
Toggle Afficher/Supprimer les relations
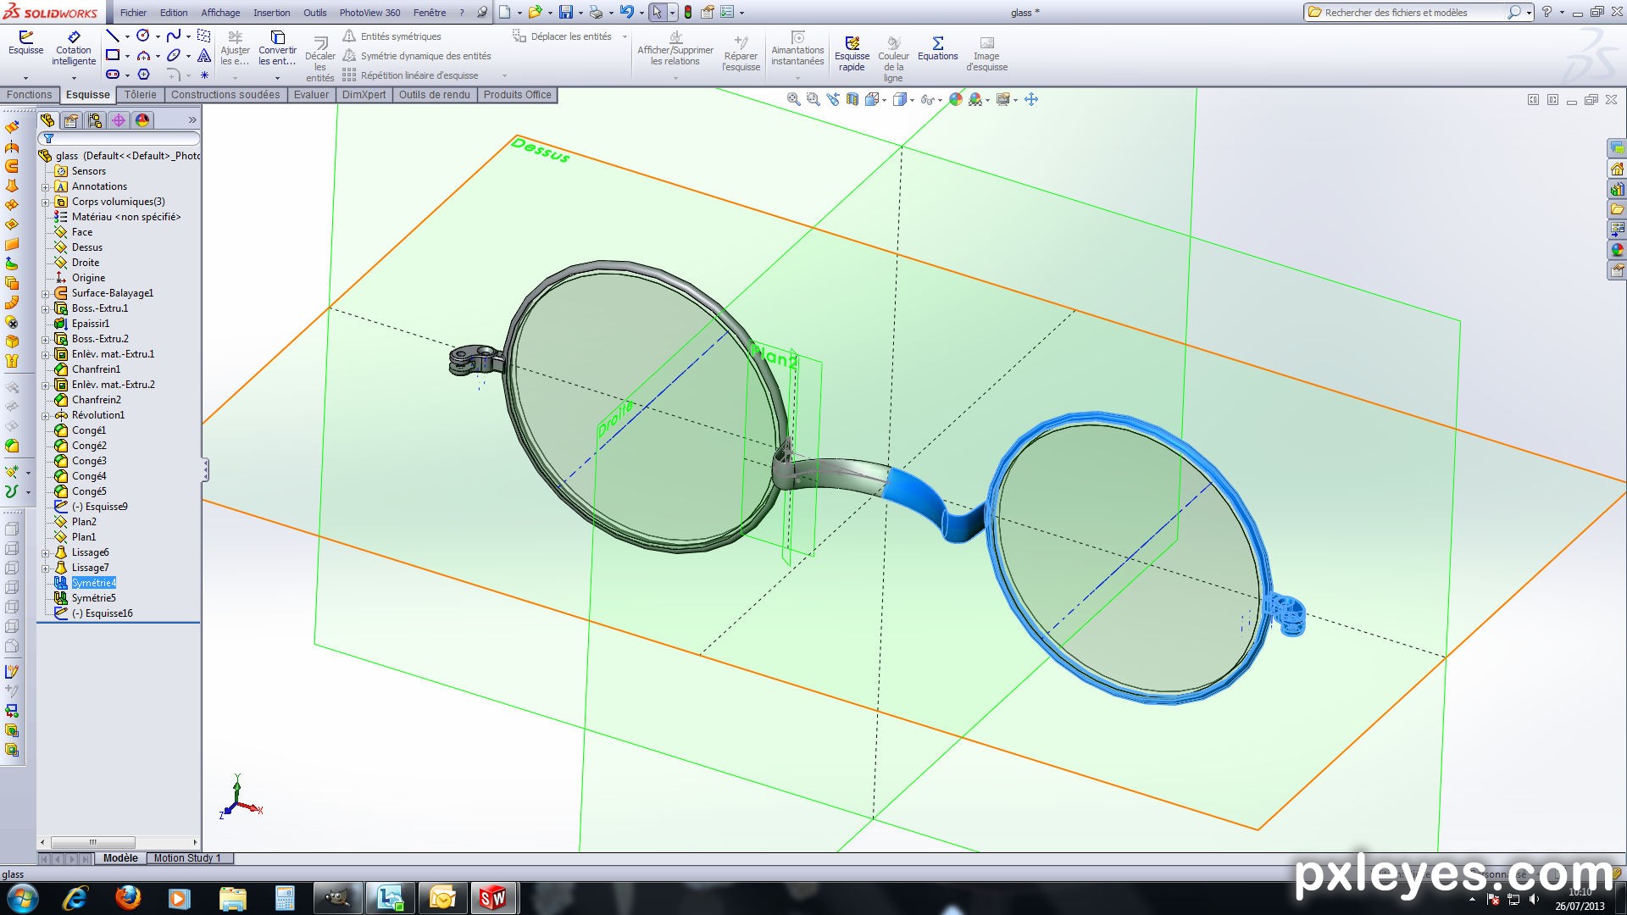coord(675,48)
